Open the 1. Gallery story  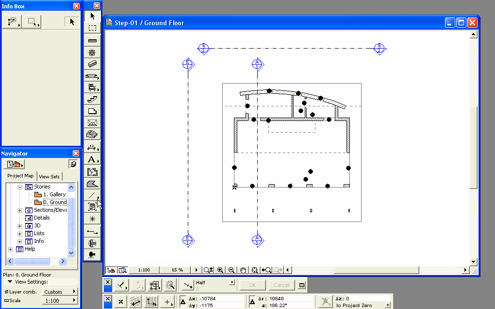(54, 194)
